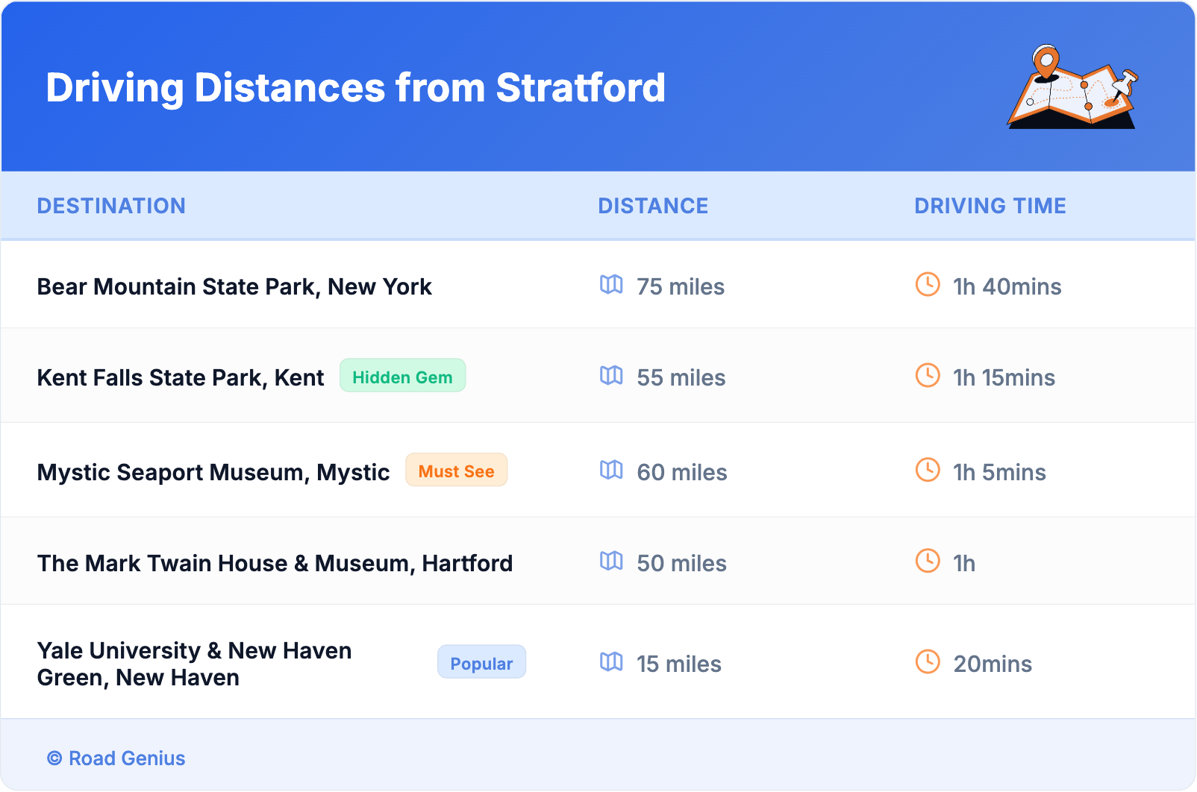Select the Hidden Gem badge
Viewport: 1197px width, 792px height.
(402, 376)
